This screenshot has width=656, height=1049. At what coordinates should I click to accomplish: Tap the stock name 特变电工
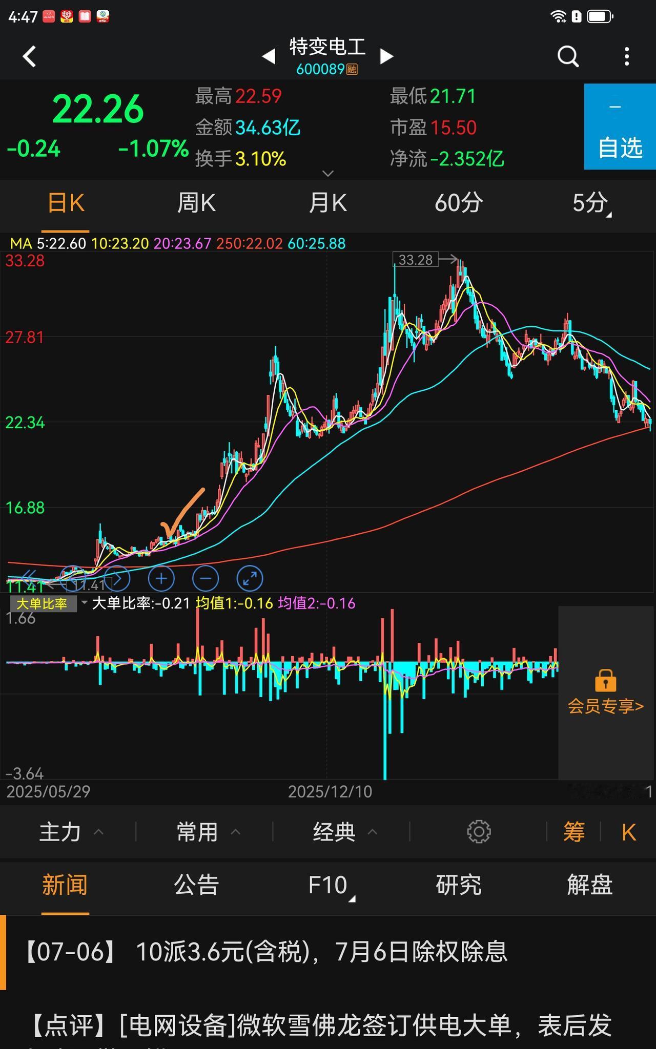click(327, 47)
